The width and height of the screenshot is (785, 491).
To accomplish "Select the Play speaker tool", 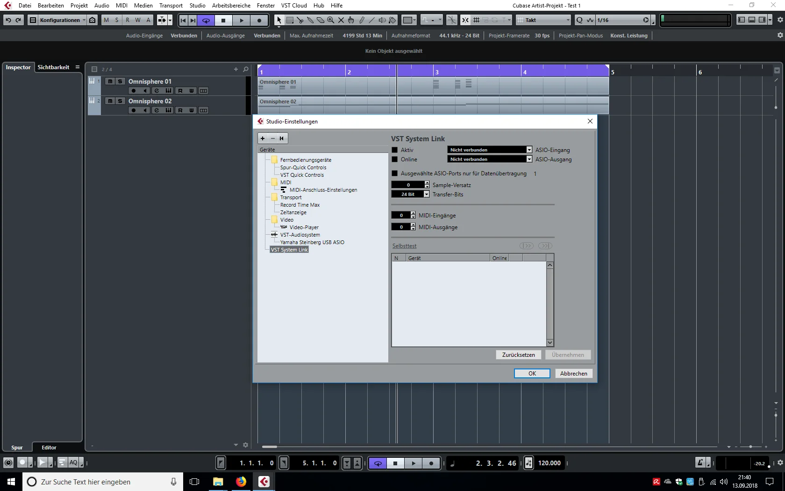I will click(x=382, y=20).
